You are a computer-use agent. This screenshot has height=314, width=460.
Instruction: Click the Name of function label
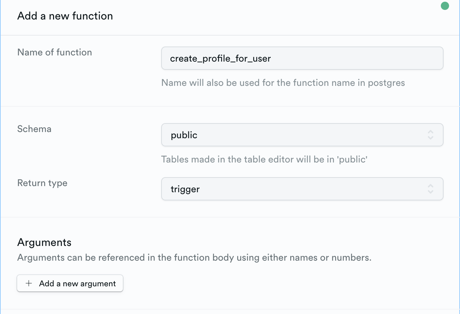click(55, 52)
